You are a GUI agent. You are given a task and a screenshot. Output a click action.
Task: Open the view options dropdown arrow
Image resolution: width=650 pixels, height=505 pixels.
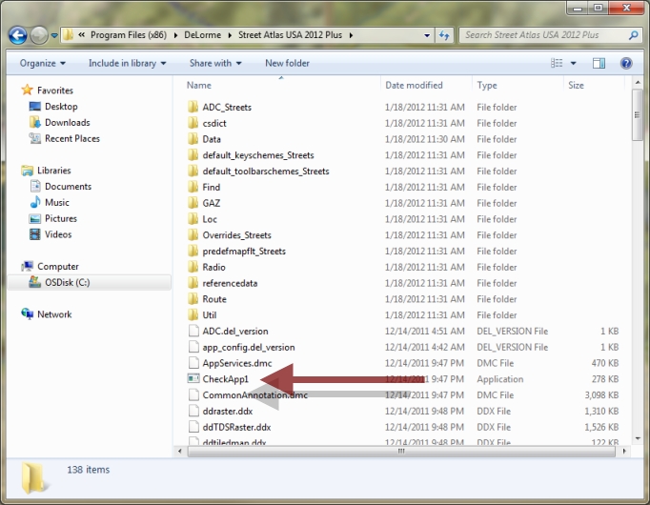click(x=574, y=64)
